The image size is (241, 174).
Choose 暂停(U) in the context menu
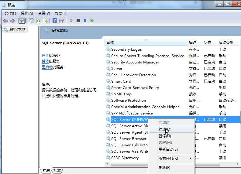point(171,136)
